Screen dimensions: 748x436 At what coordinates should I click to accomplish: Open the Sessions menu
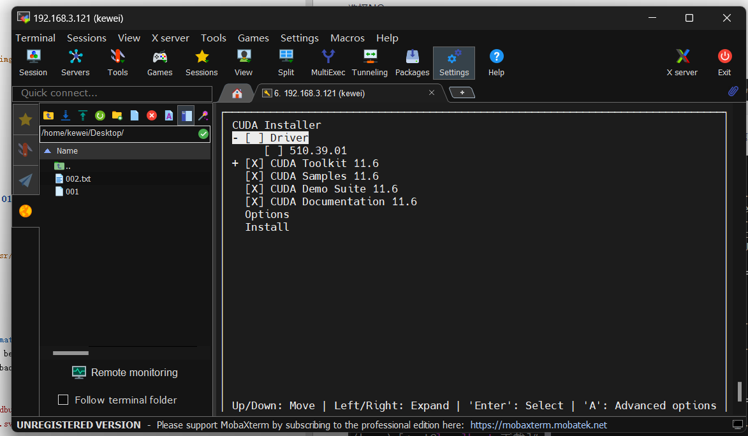(x=86, y=38)
